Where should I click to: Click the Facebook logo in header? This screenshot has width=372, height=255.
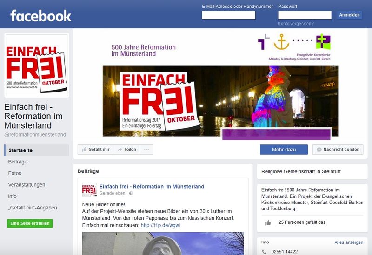pyautogui.click(x=40, y=16)
